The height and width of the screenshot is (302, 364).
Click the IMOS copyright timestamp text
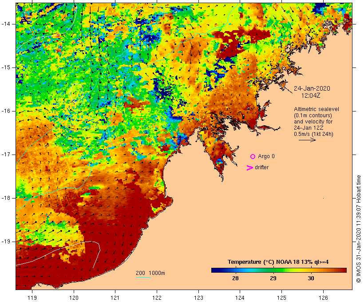359,229
